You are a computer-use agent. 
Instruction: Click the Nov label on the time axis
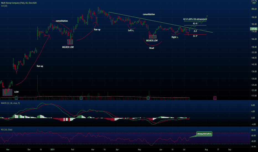pos(8,150)
